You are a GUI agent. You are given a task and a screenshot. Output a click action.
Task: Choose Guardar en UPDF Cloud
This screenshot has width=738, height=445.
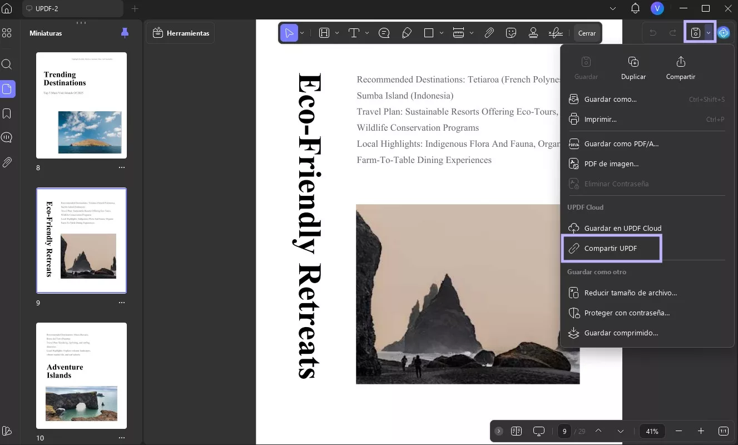pos(647,228)
